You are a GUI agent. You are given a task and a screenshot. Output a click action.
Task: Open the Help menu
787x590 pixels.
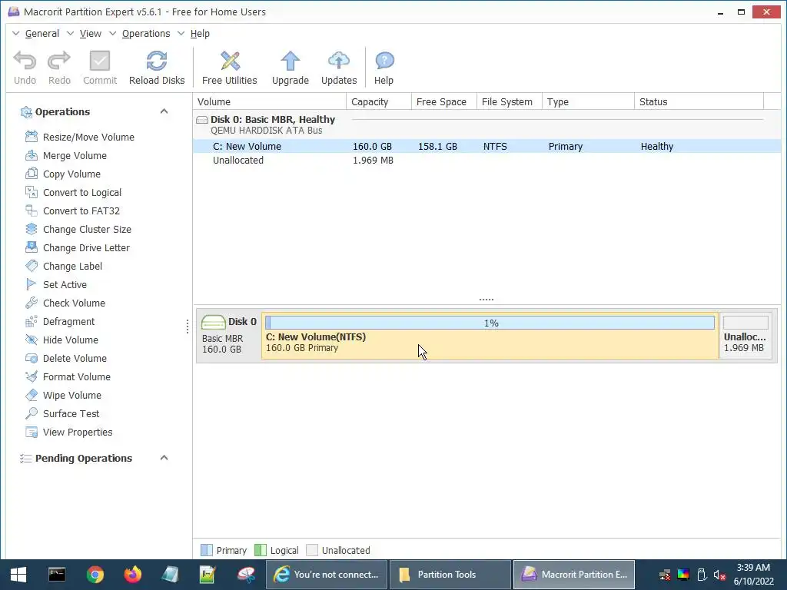pyautogui.click(x=200, y=34)
